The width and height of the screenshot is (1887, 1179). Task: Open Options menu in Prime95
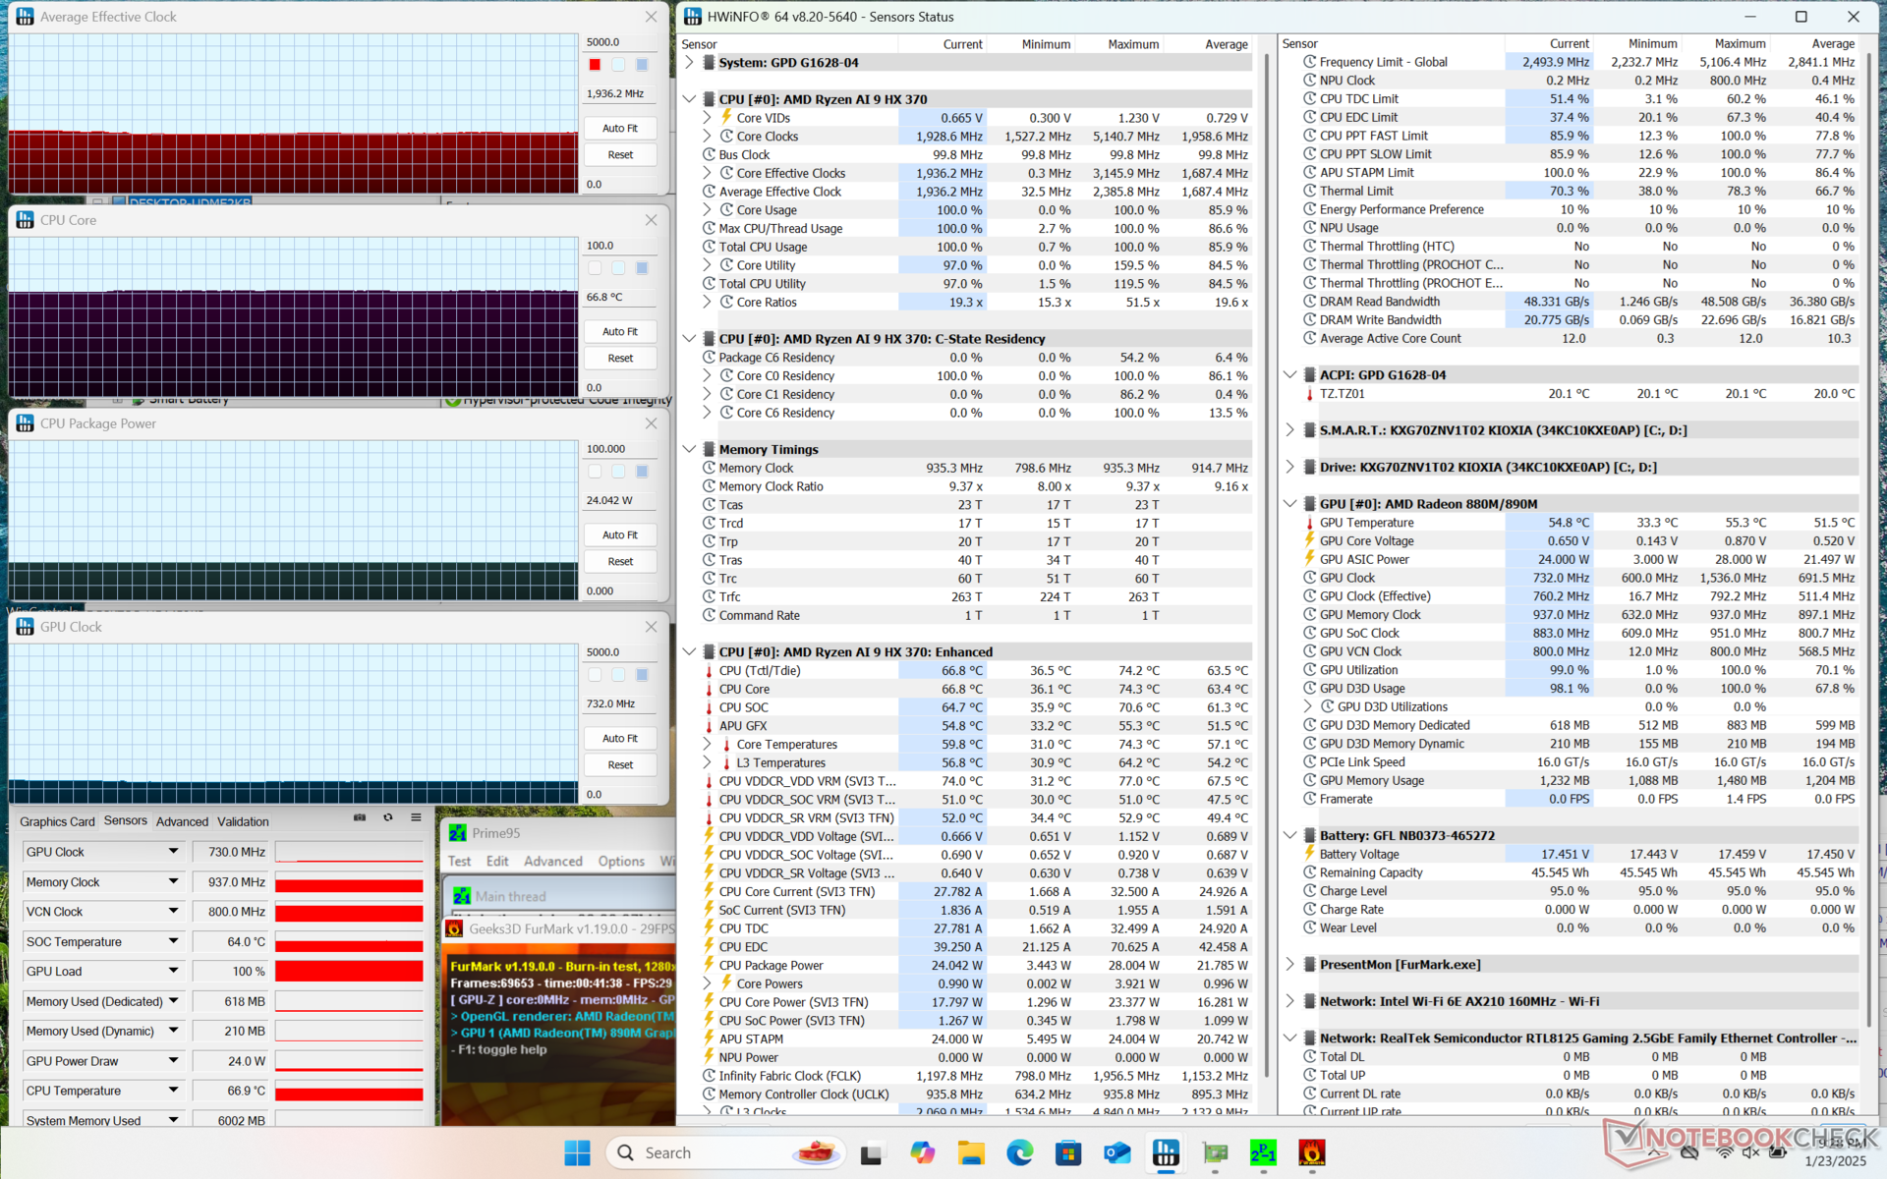pyautogui.click(x=621, y=861)
